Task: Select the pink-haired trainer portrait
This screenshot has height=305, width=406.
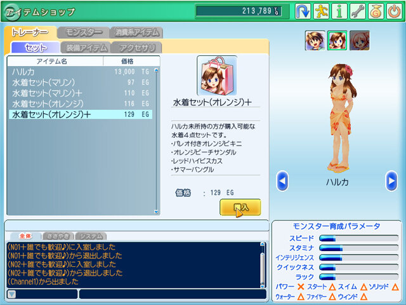Action: (360, 41)
